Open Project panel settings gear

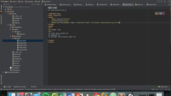click(x=38, y=5)
